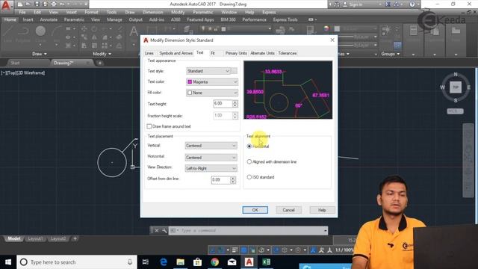Select Aligned with dimension line radio button
478x269 pixels.
click(x=249, y=161)
